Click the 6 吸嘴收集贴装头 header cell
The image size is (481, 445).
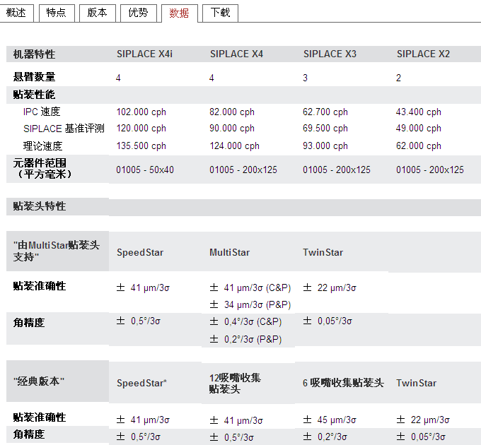tap(343, 383)
